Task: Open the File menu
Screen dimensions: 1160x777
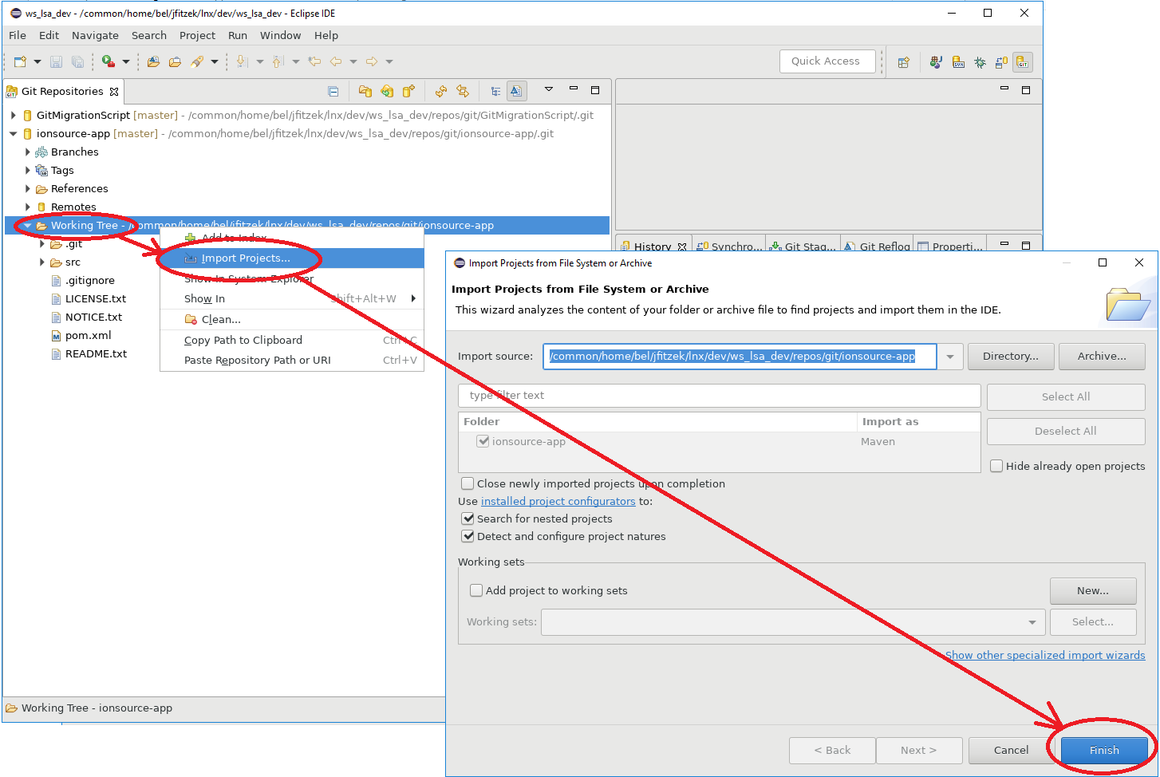Action: [x=18, y=35]
